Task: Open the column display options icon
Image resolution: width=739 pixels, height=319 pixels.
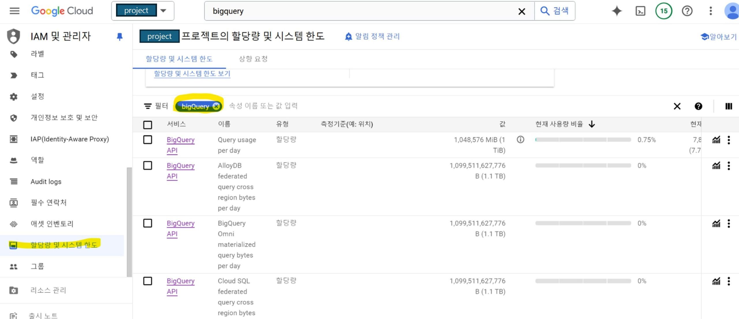Action: [x=729, y=106]
